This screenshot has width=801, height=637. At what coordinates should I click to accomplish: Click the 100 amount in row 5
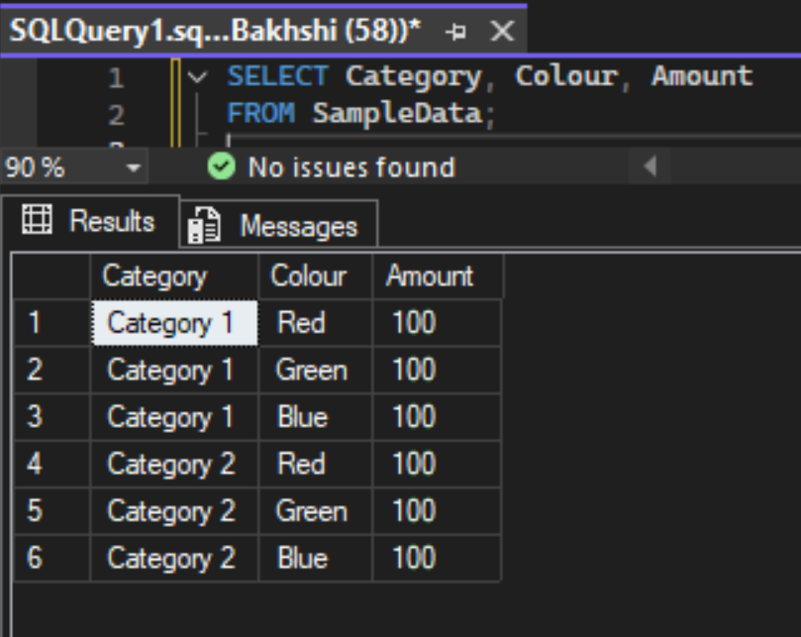[437, 511]
